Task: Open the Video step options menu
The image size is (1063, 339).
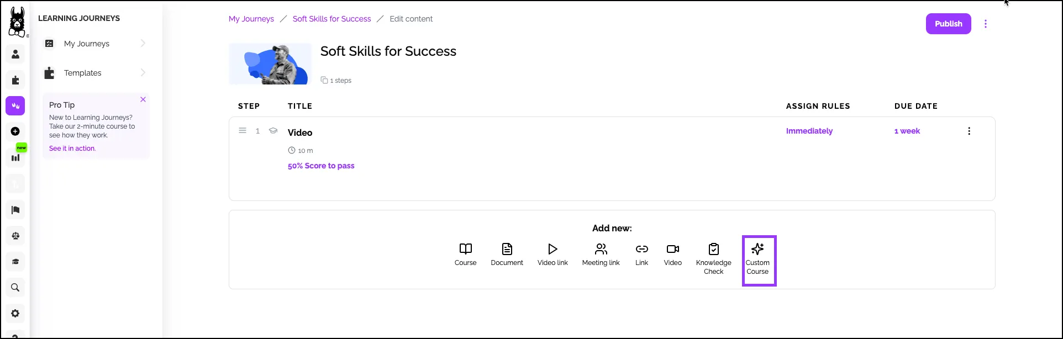Action: [969, 131]
